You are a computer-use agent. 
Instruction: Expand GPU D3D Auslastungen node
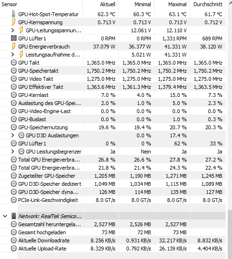click(x=13, y=135)
